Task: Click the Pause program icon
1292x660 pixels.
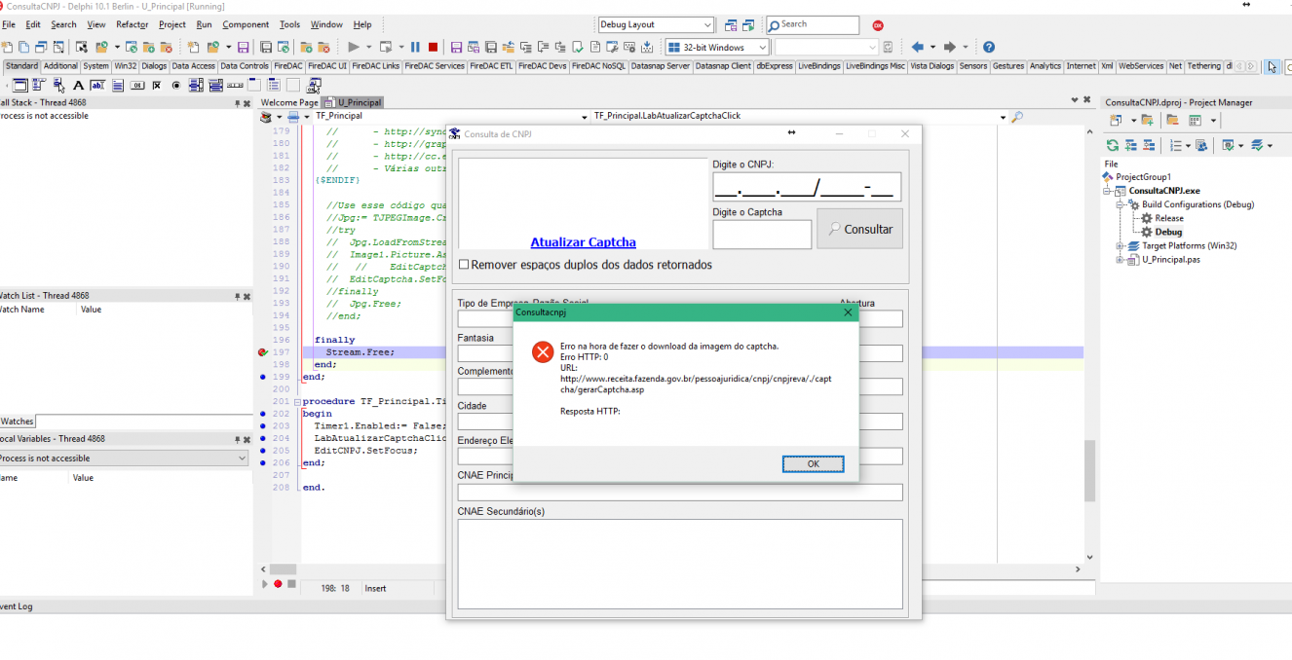Action: [x=415, y=47]
